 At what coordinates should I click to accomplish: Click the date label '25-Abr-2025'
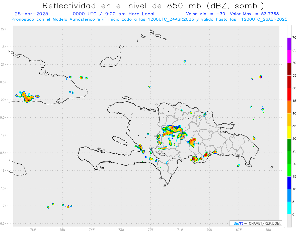[x=32, y=14]
